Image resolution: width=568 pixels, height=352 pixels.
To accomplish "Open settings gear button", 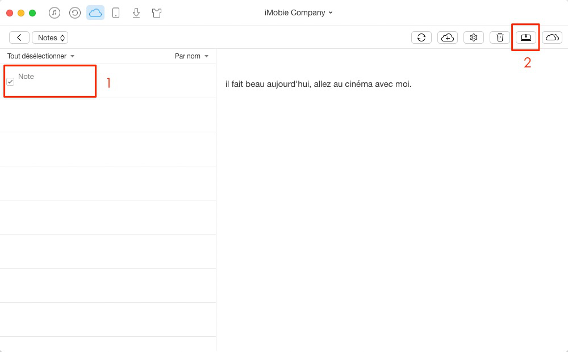I will pyautogui.click(x=474, y=37).
